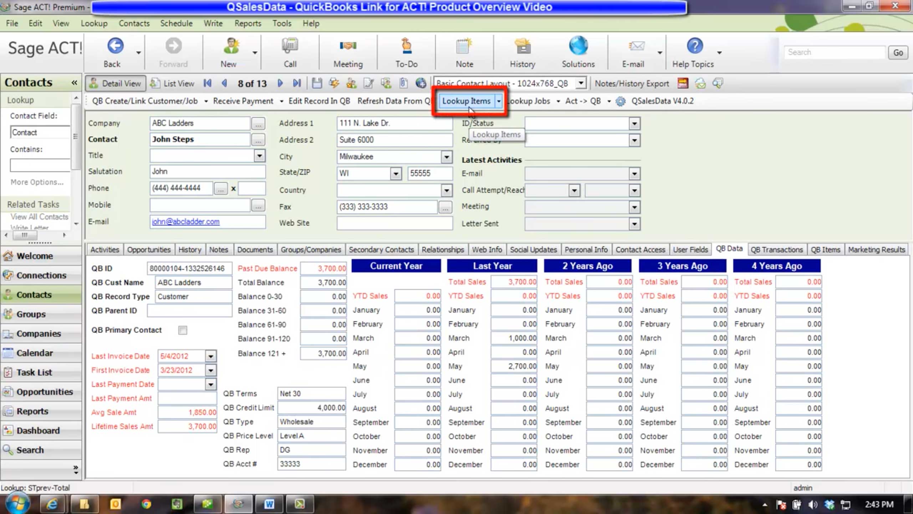Open Chrome from the taskbar
This screenshot has height=514, width=913.
click(146, 504)
